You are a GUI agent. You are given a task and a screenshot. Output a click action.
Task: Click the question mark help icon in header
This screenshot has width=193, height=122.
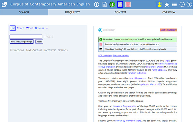(189, 4)
